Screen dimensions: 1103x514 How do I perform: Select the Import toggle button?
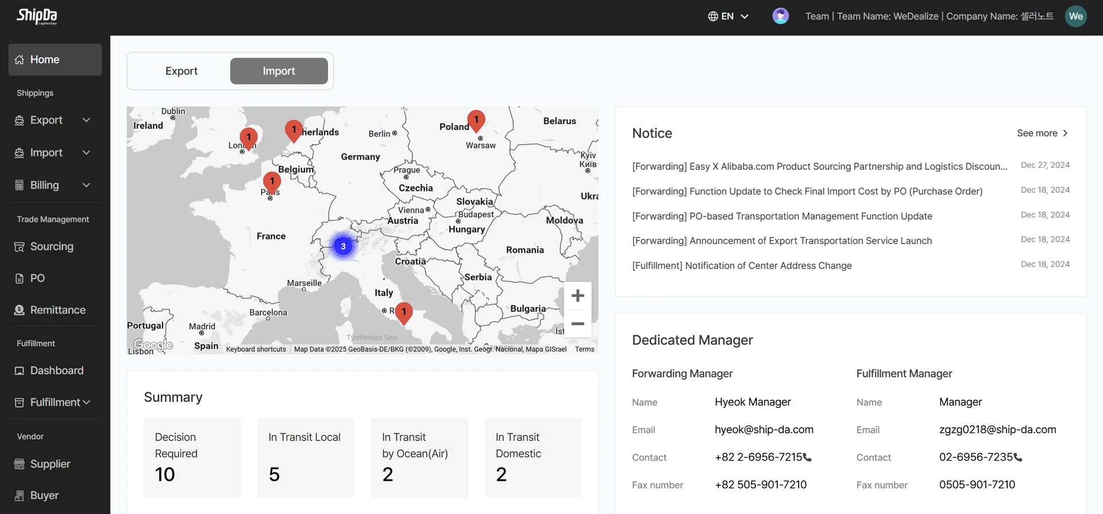pos(279,71)
